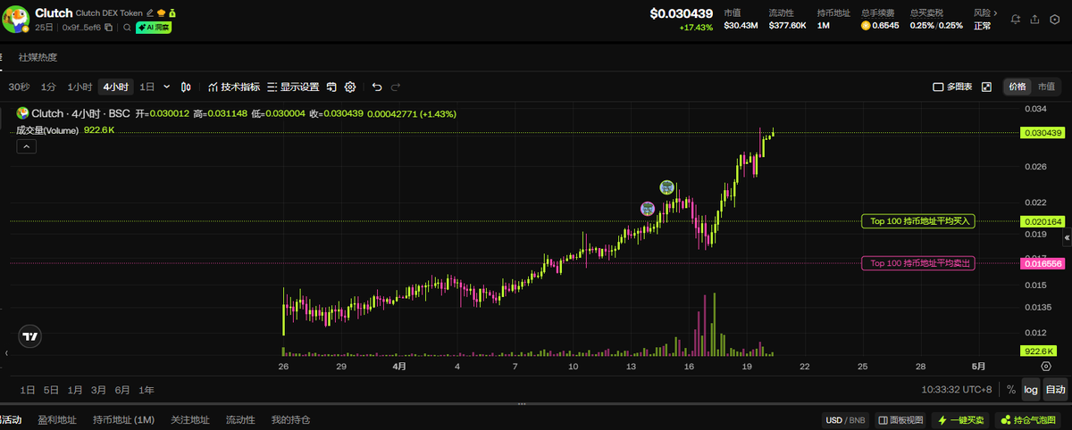Click the green money bag badge icon

[172, 14]
